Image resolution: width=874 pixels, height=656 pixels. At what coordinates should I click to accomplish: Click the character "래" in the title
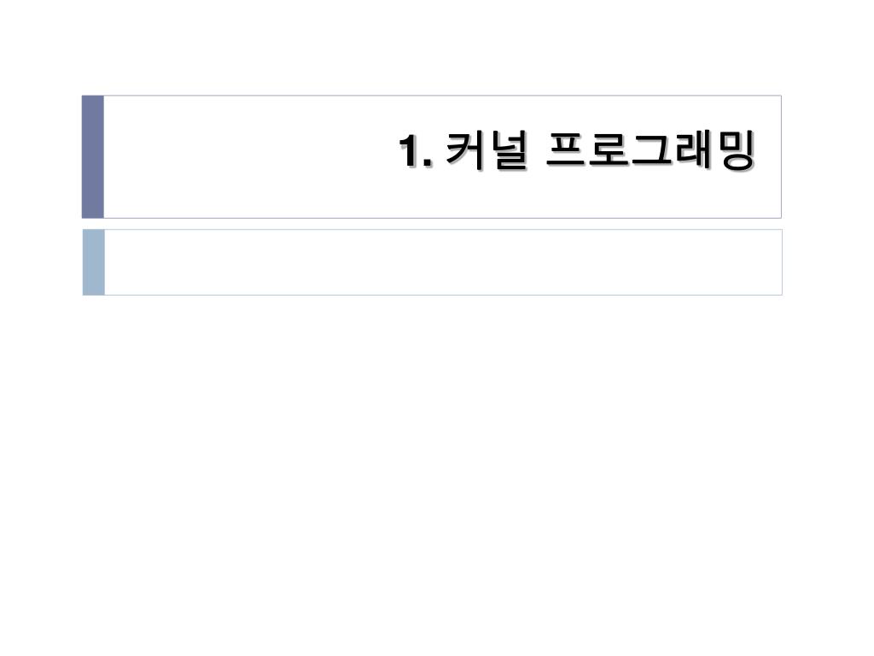(x=694, y=149)
